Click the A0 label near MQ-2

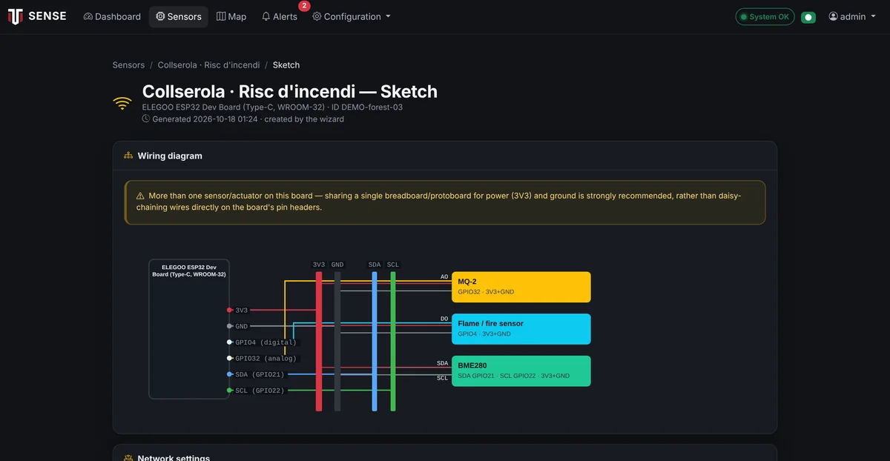[444, 277]
